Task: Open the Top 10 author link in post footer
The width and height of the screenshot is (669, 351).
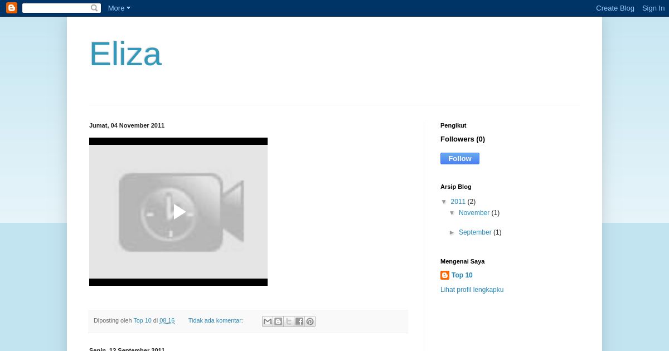Action: (x=142, y=320)
